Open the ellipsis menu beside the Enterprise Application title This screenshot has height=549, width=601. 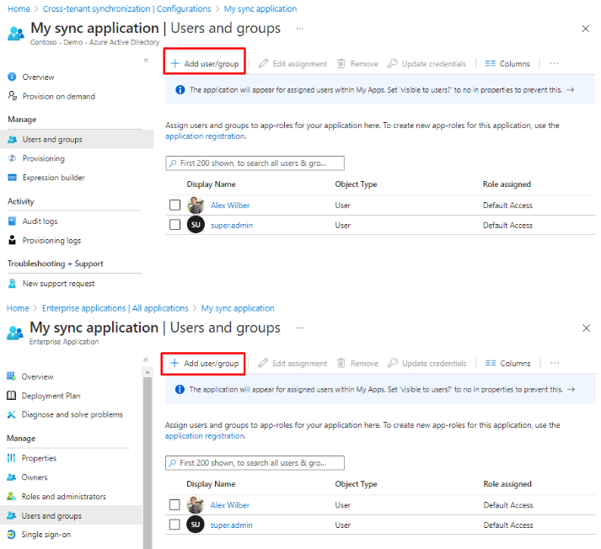click(x=299, y=328)
